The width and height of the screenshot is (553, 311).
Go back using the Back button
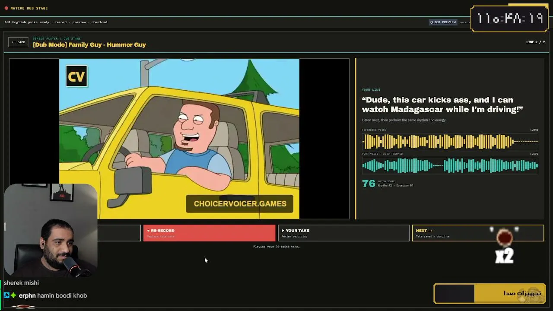pos(18,42)
